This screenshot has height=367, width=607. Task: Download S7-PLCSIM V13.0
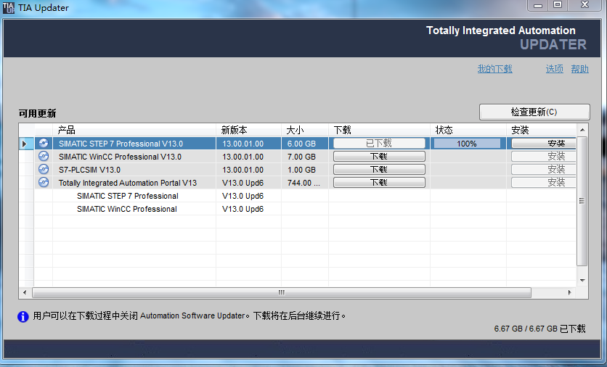(379, 170)
